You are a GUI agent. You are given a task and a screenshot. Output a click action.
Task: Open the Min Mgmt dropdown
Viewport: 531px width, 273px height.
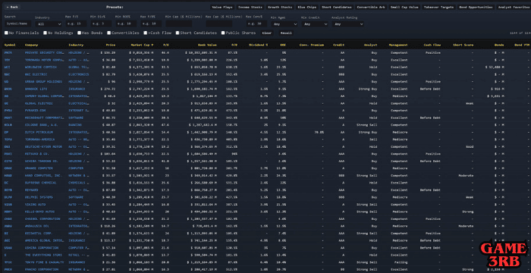pyautogui.click(x=284, y=24)
